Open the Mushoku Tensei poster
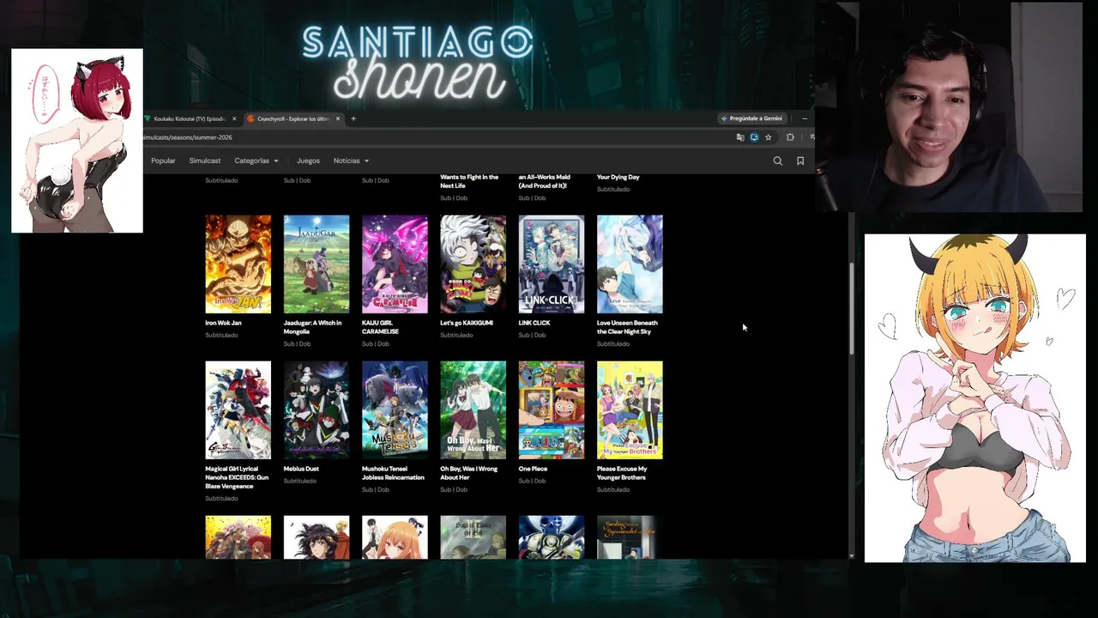This screenshot has width=1098, height=618. (x=395, y=410)
